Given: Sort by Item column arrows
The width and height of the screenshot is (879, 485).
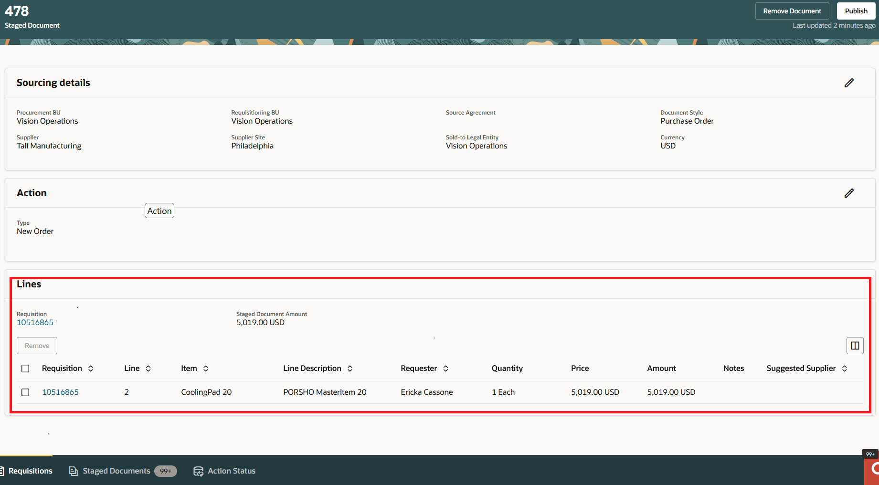Looking at the screenshot, I should (x=206, y=369).
